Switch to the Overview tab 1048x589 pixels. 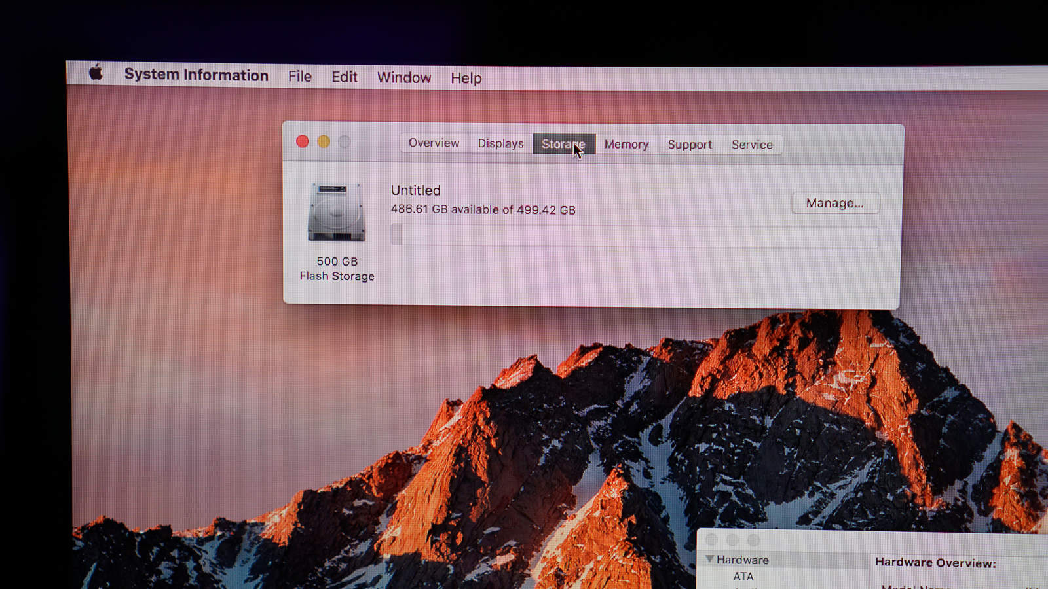434,143
